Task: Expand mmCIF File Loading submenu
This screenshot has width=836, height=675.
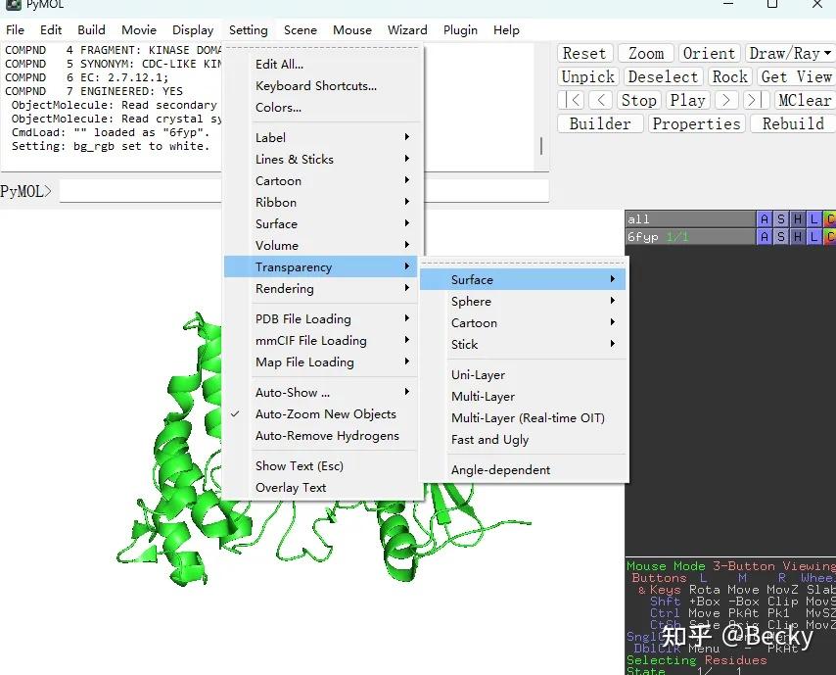Action: pyautogui.click(x=323, y=340)
